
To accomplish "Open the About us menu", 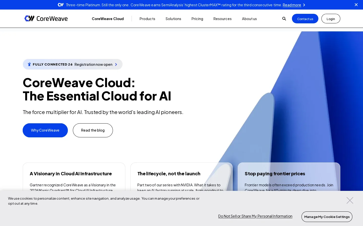I will [249, 19].
